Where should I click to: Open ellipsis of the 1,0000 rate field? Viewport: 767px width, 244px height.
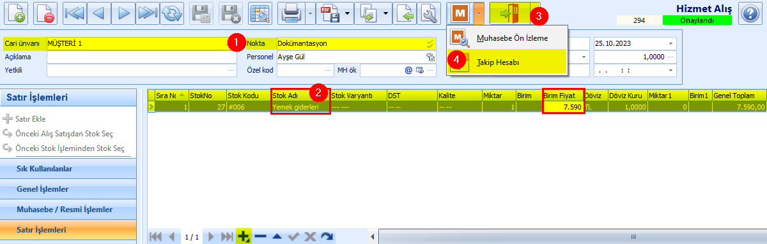click(670, 57)
